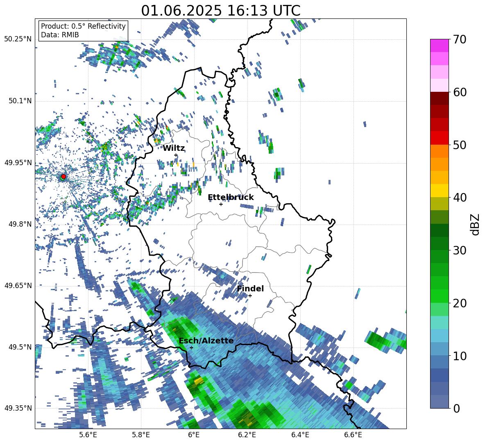
Task: Click the 50 dBZ colorbar tick label
Action: click(x=460, y=145)
